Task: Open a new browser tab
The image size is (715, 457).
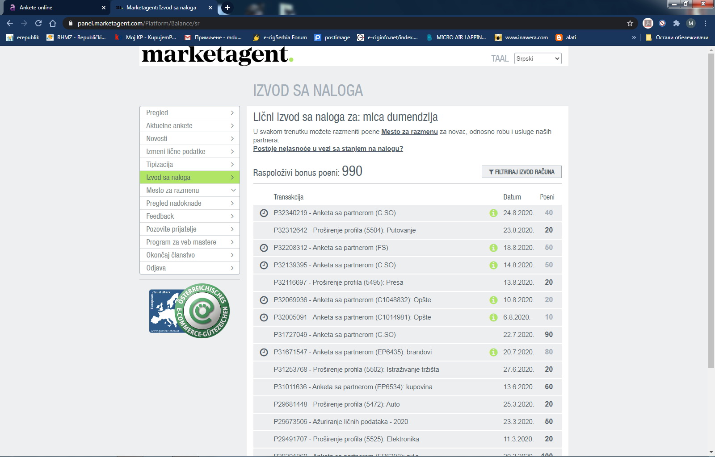Action: [227, 8]
